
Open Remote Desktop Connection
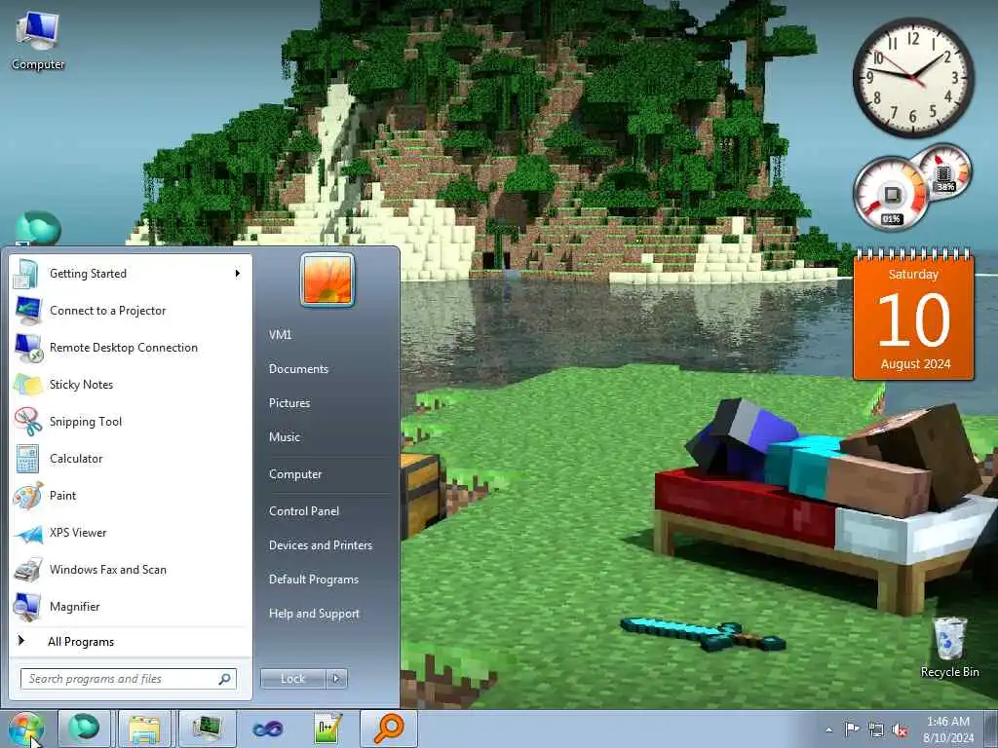tap(131, 348)
